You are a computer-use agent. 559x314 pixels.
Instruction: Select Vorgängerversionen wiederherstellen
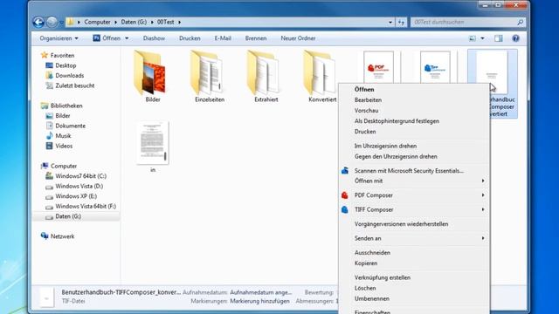click(x=402, y=224)
